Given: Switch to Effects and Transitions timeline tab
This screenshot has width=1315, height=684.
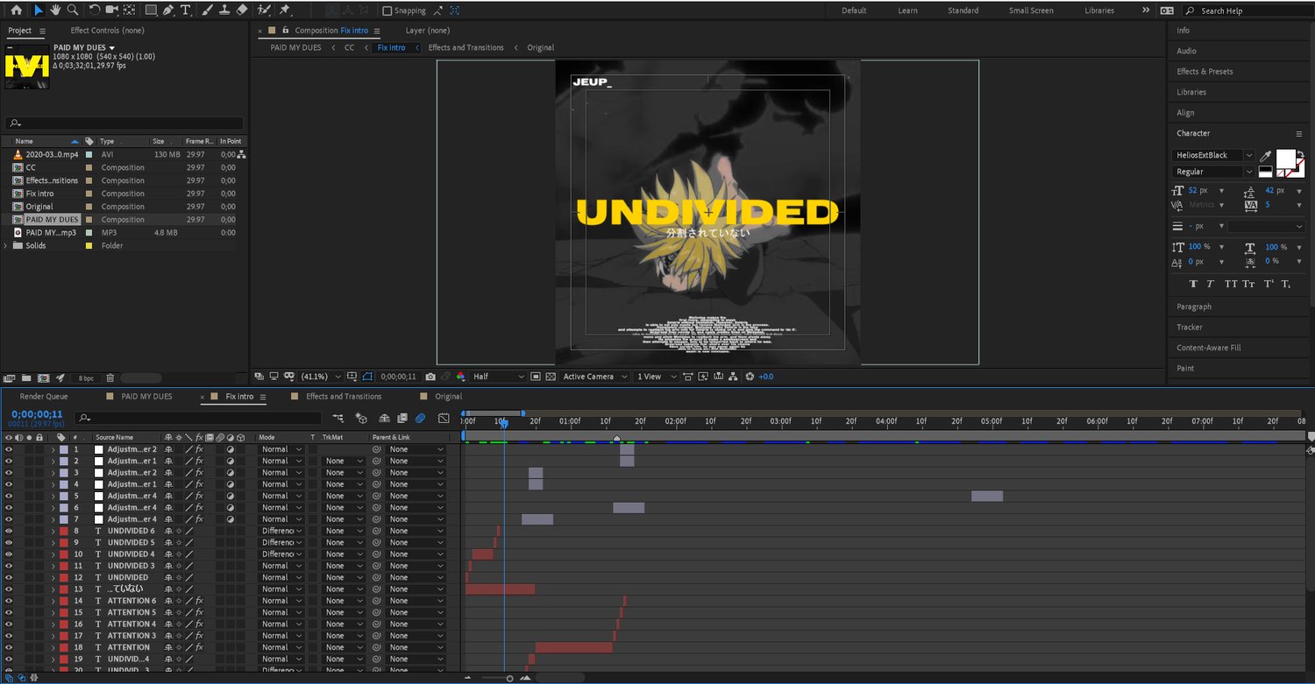Looking at the screenshot, I should click(x=344, y=397).
